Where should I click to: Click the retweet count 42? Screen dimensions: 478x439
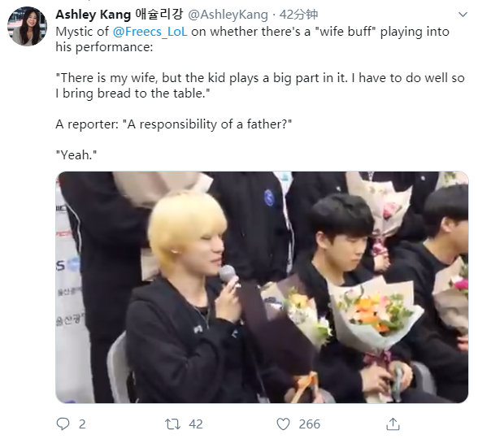point(196,424)
